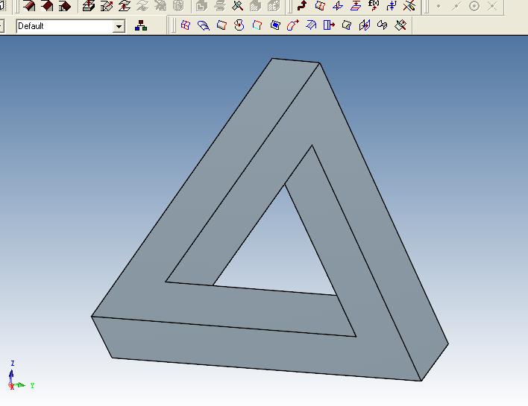Select the dark red wedge with dotted base
528x406 pixels.
(x=65, y=6)
